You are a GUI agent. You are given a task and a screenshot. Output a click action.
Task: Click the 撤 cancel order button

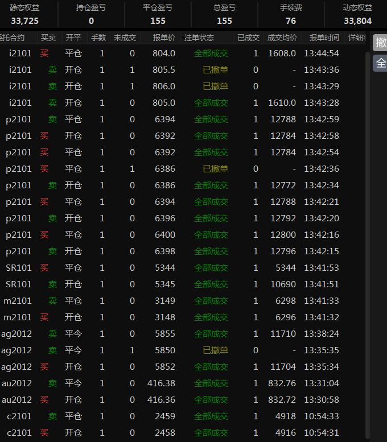coord(380,43)
